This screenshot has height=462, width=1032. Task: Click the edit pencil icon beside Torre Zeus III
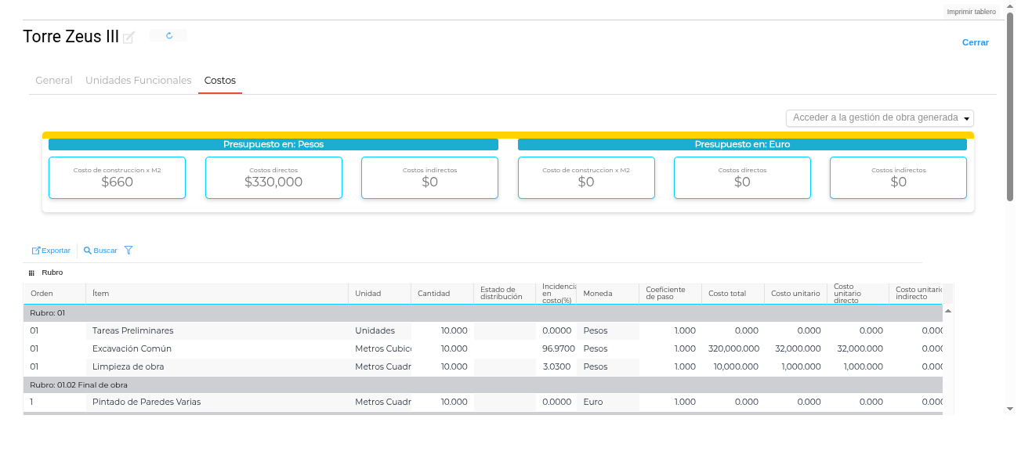point(129,38)
